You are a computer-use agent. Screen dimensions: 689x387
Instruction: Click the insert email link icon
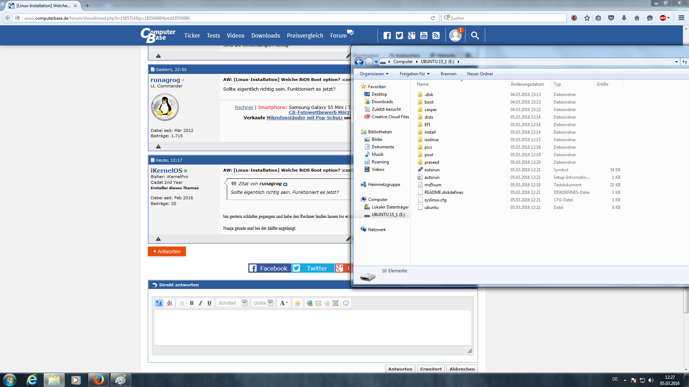(318, 303)
